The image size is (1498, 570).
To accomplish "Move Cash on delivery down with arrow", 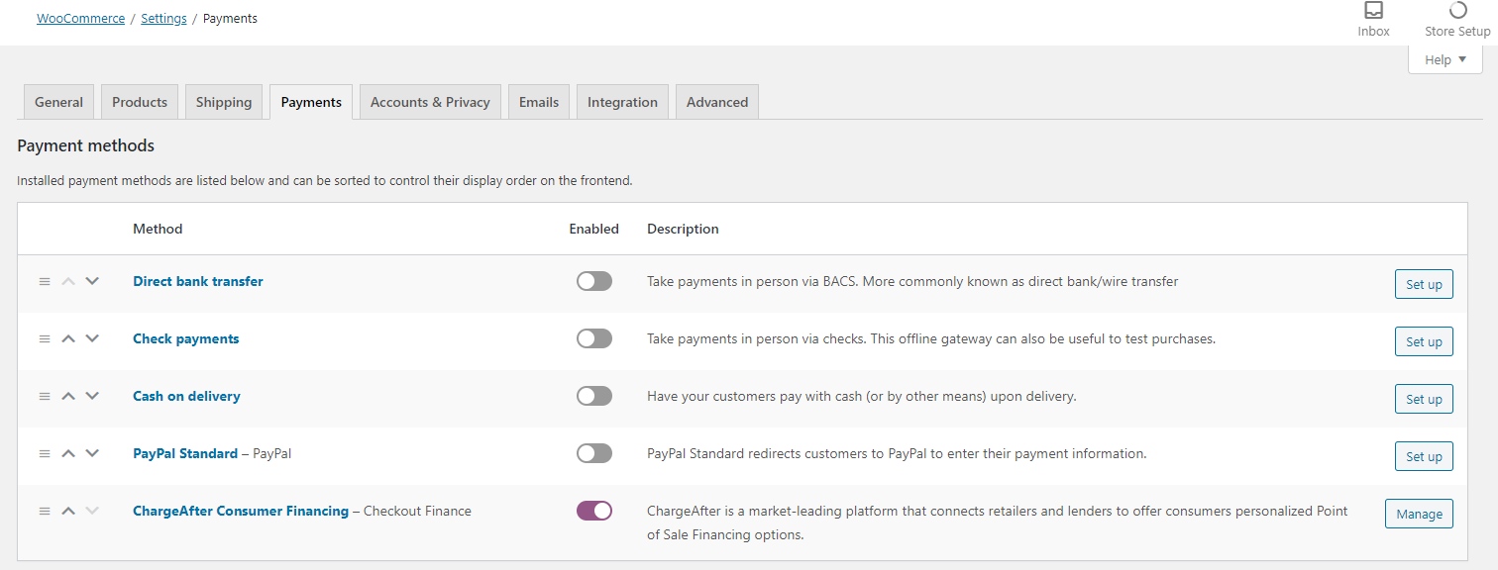I will [x=92, y=396].
